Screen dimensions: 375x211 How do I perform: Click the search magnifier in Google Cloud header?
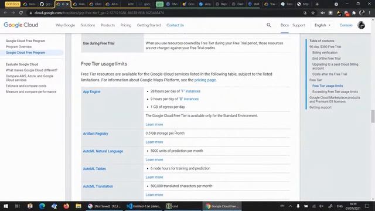[x=269, y=25]
